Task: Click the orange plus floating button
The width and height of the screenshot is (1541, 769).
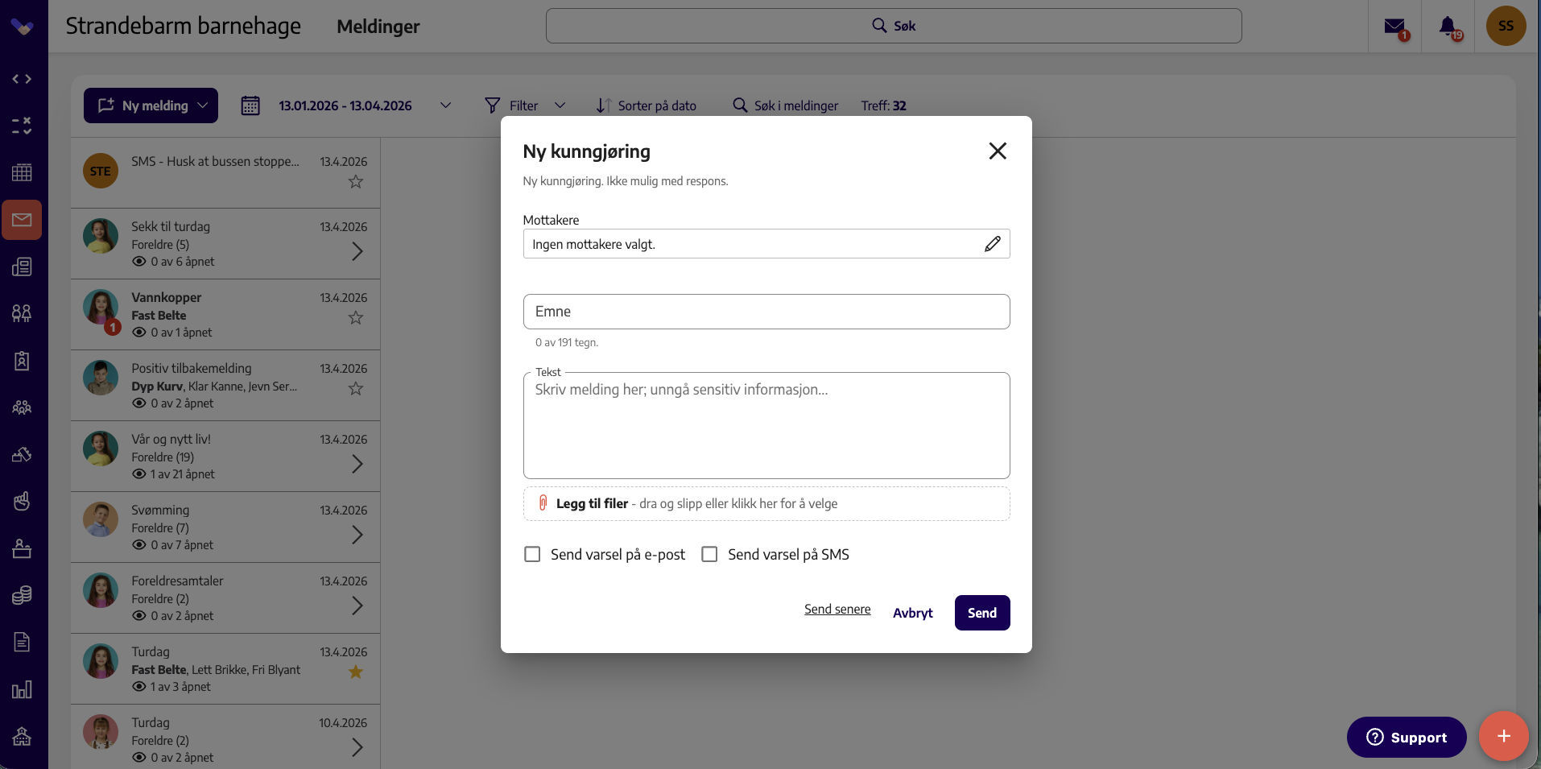Action: point(1503,736)
